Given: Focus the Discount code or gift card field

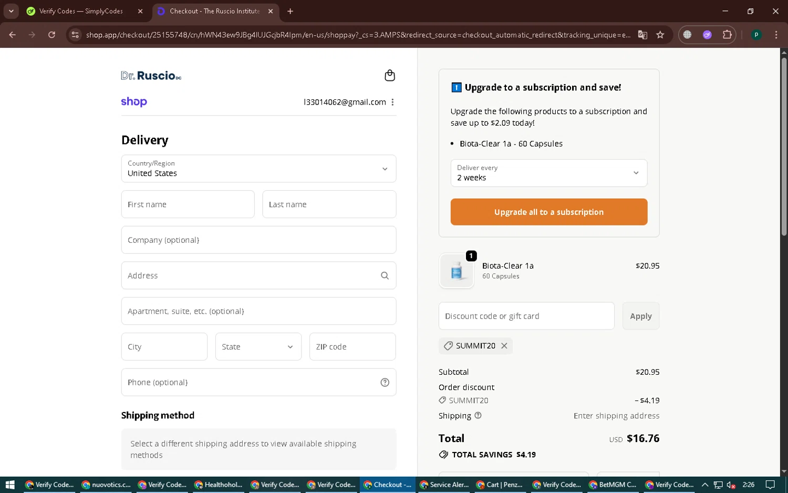Looking at the screenshot, I should [x=526, y=316].
